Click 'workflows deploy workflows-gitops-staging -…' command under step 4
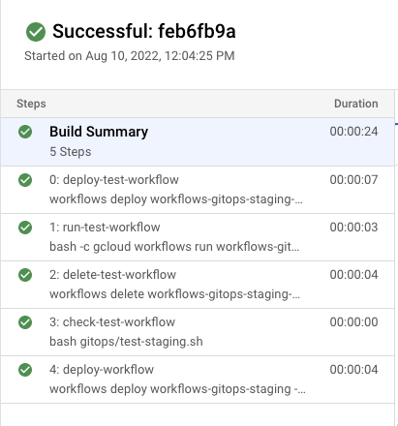 pos(177,389)
